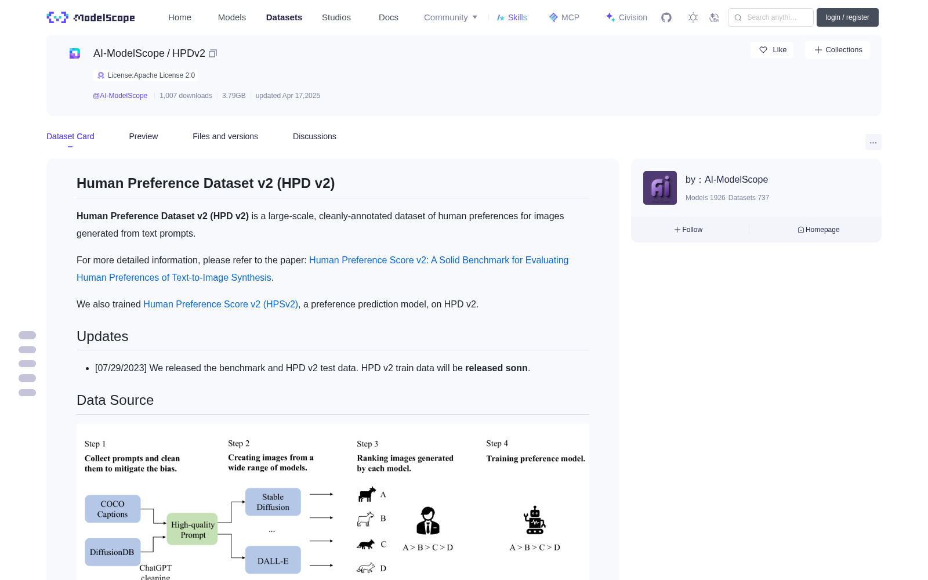
Task: Click the AI-ModelScope purple profile thumbnail
Action: (x=660, y=188)
